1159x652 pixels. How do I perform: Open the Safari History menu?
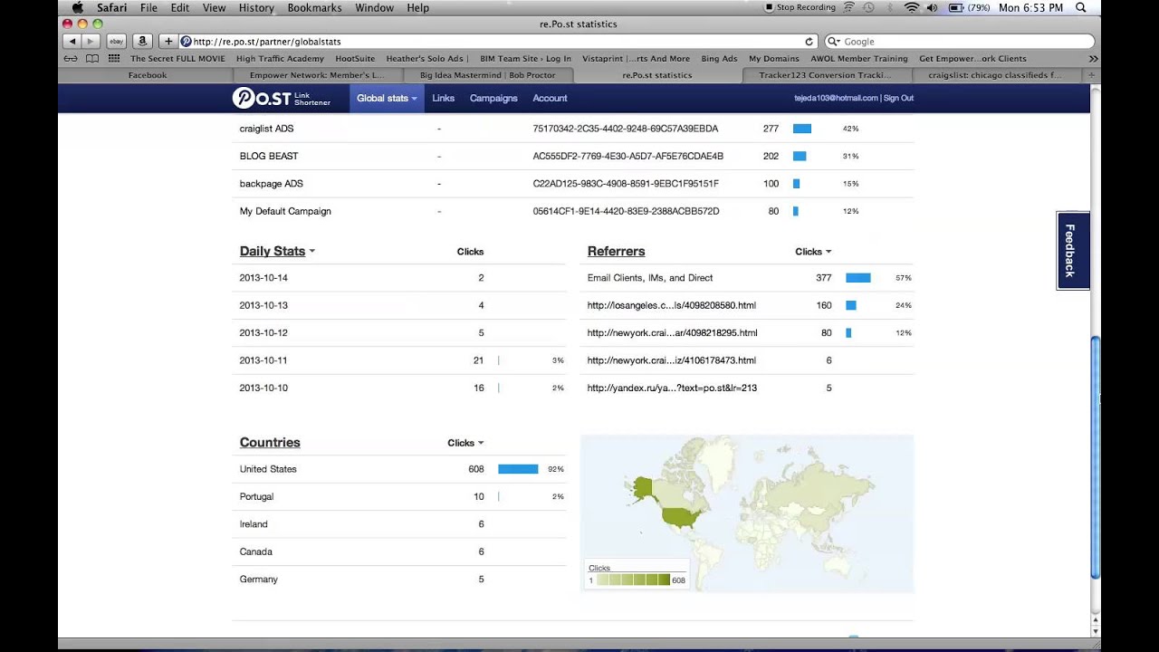pos(256,7)
